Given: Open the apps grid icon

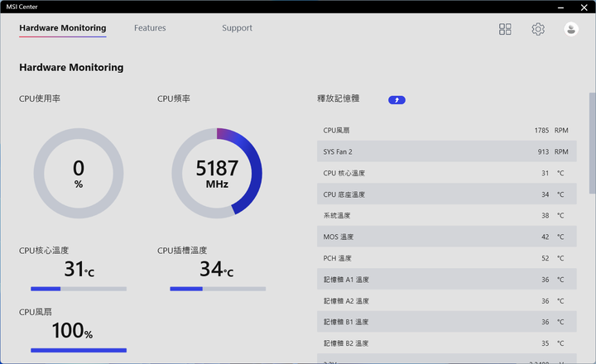Looking at the screenshot, I should point(505,29).
